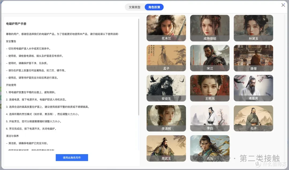Click the paragraph starting 尊敬的用户
Screen dimensions: 289x170
click(63, 34)
